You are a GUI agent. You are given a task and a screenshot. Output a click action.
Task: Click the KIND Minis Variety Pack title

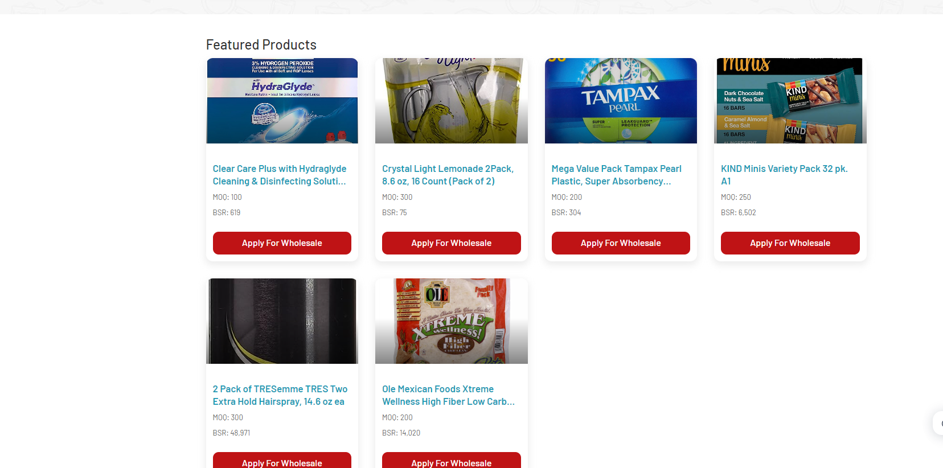[x=784, y=175]
